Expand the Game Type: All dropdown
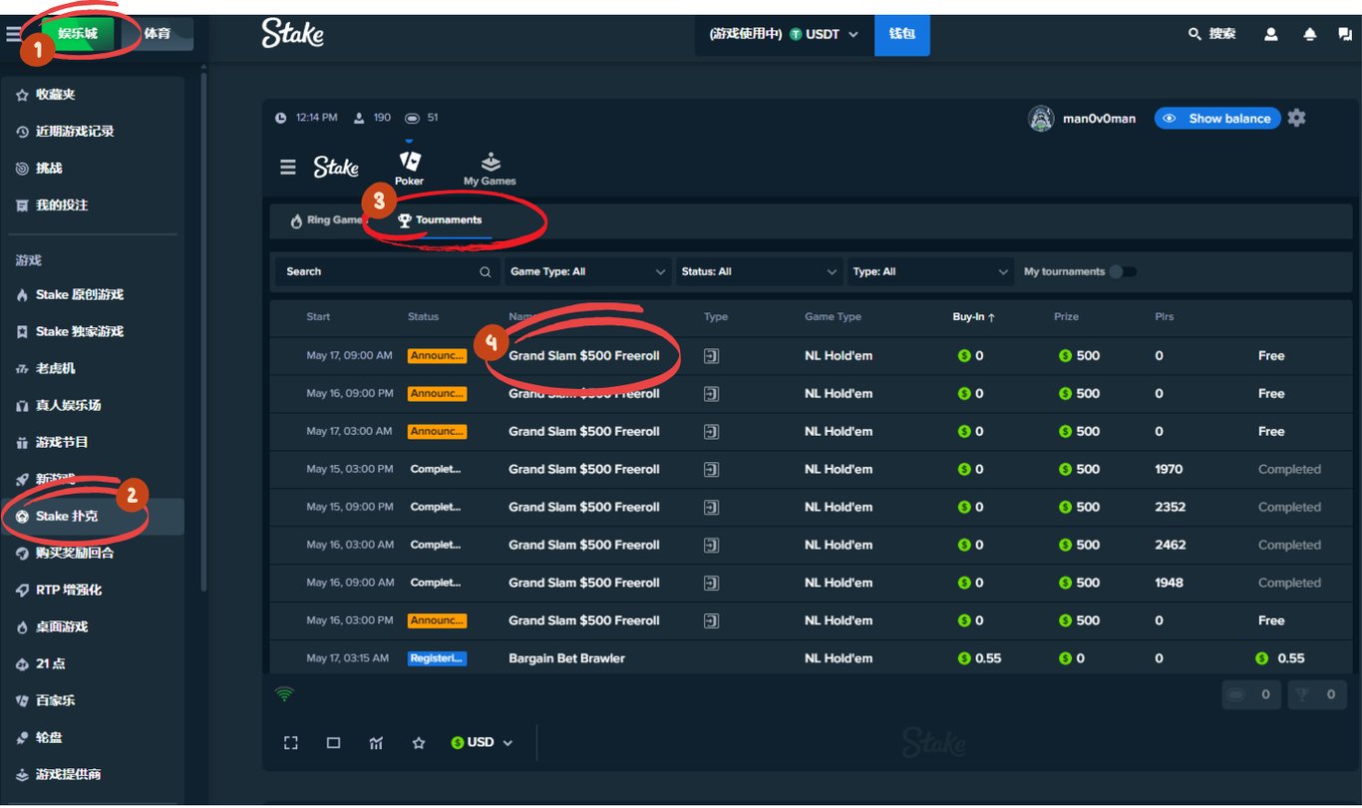 pos(587,271)
